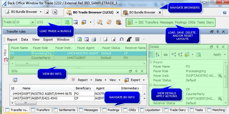Click the horizontal scrollbar of transfer rules table
This screenshot has height=114, width=229.
click(x=78, y=64)
